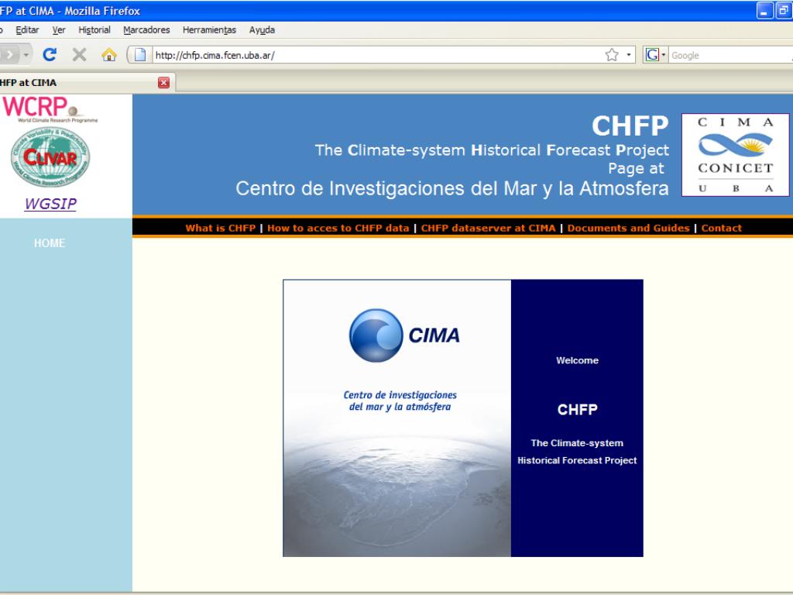Select the CHFP at CIMA tab
Image resolution: width=793 pixels, height=595 pixels.
tap(86, 82)
